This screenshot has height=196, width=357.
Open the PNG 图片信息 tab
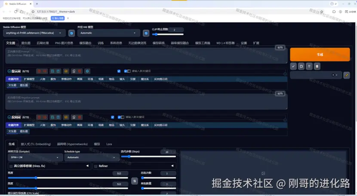[x=64, y=43]
